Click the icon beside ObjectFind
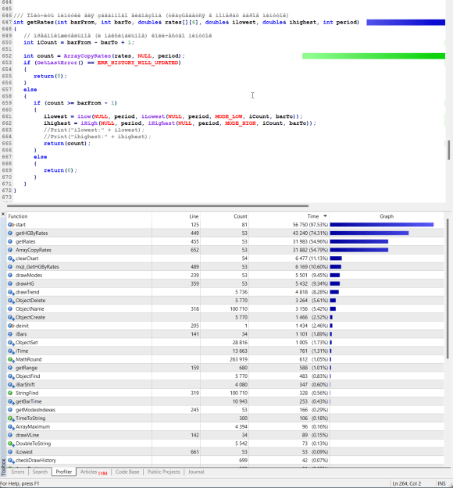Viewport: 453px width, 488px height. pyautogui.click(x=11, y=376)
